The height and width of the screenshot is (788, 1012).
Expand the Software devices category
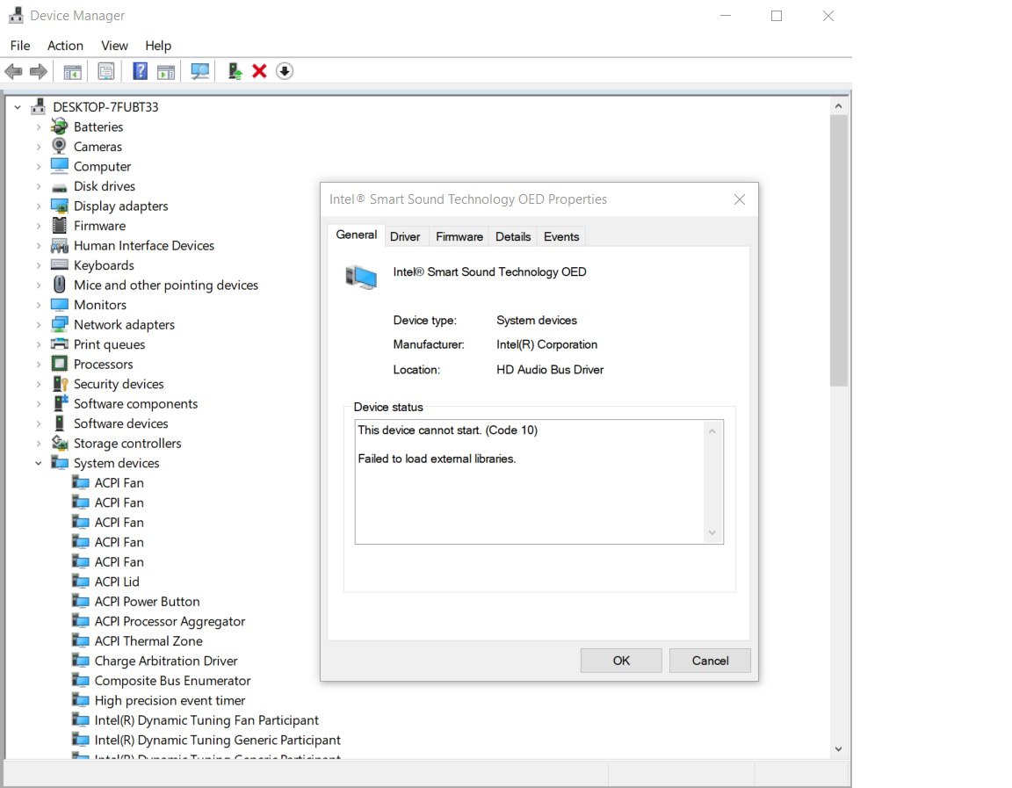39,423
